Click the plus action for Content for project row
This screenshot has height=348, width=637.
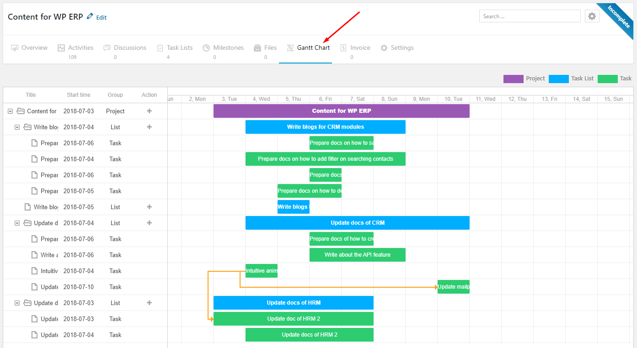click(149, 111)
